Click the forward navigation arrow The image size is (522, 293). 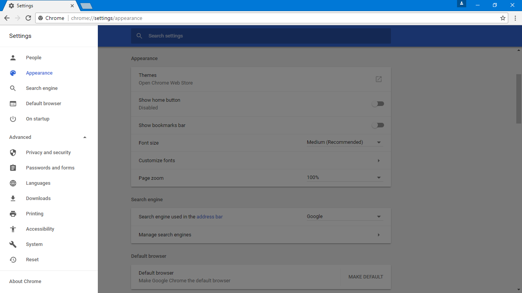tap(18, 18)
